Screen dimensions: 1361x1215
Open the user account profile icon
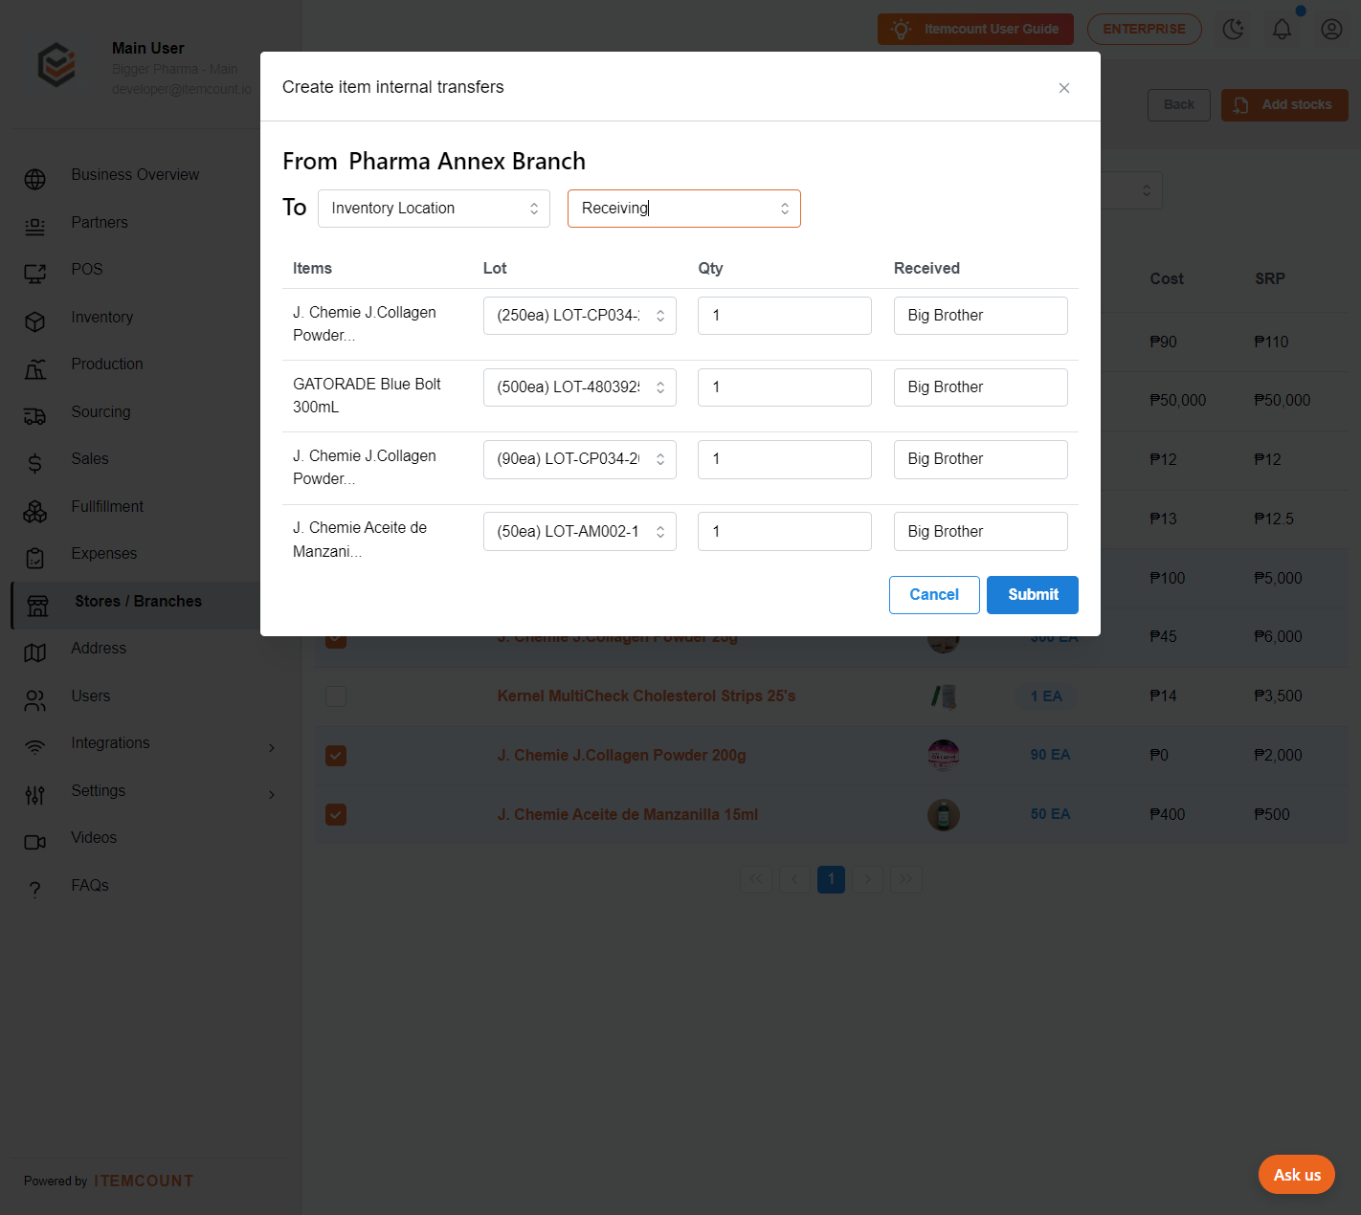(x=1331, y=29)
